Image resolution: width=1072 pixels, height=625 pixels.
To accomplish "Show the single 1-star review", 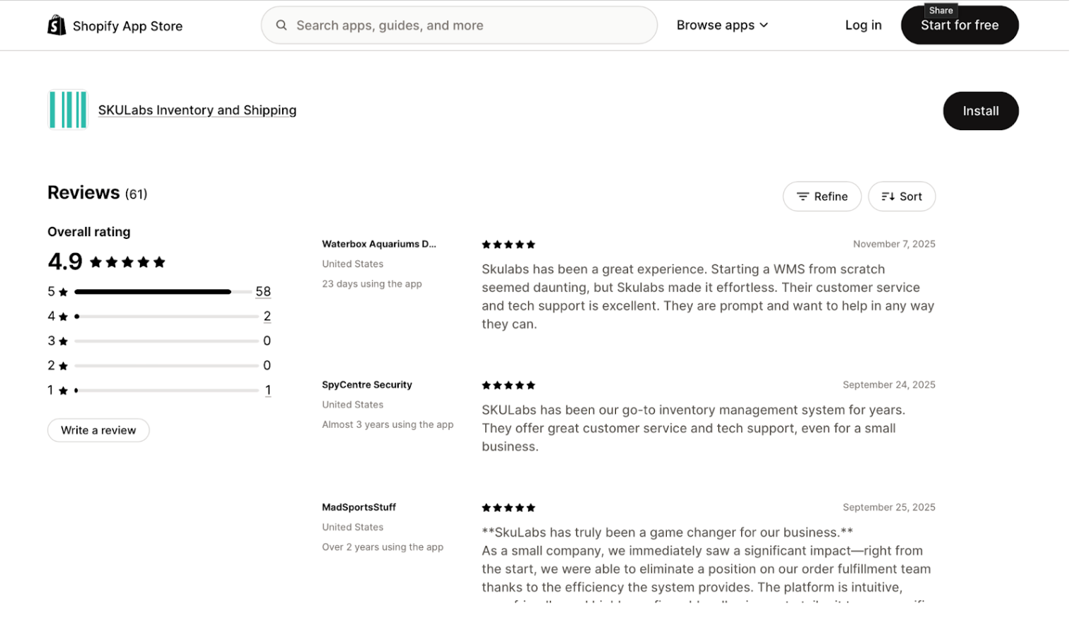I will tap(268, 390).
